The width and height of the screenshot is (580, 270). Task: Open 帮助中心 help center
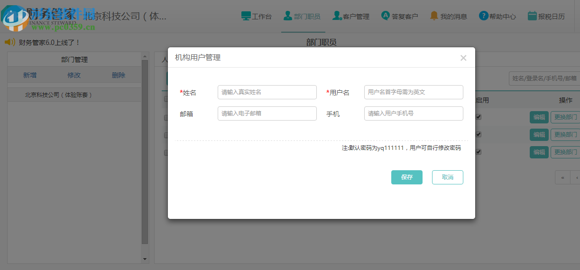[x=497, y=16]
